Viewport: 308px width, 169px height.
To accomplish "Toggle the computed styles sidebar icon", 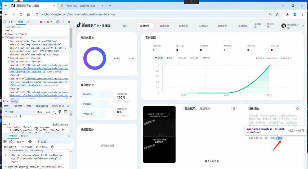I will coord(65,112).
